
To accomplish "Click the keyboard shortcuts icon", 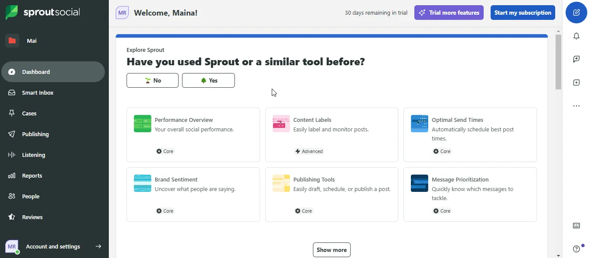I will point(576,226).
